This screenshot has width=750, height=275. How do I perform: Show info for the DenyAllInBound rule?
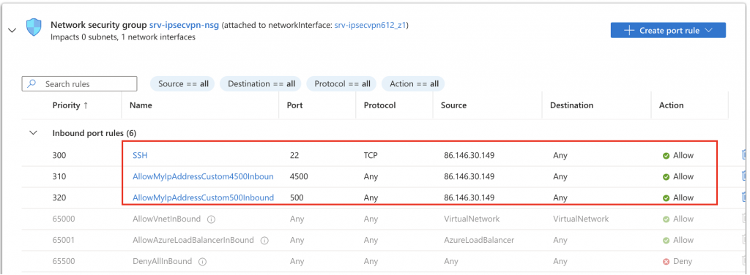(x=202, y=262)
